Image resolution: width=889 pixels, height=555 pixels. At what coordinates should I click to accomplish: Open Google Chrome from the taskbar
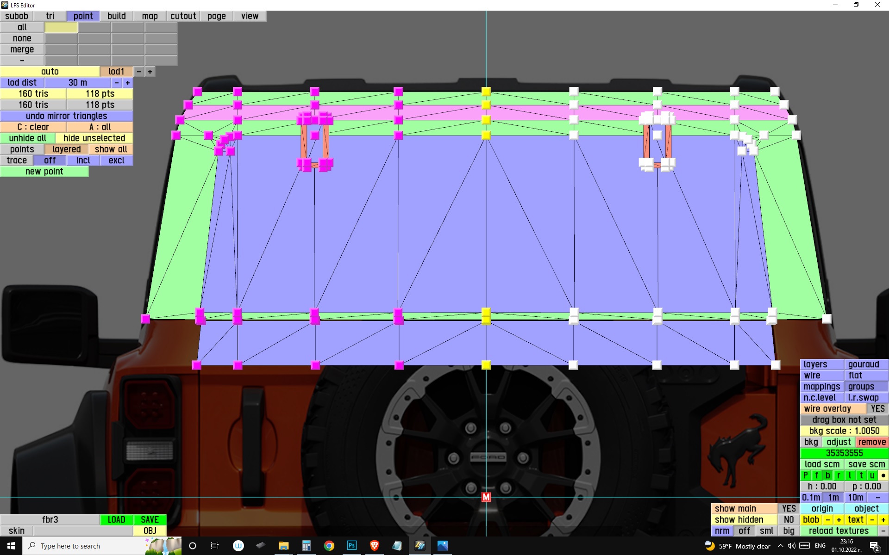click(x=329, y=546)
